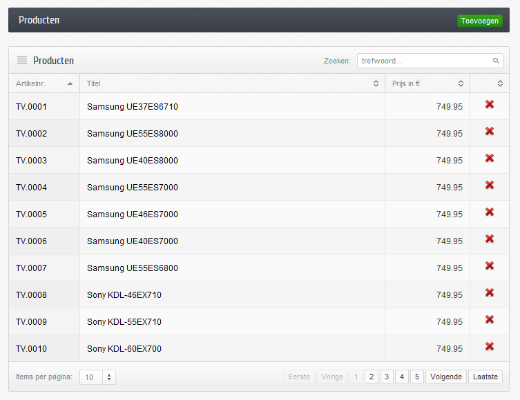Click price 749.95 in TV.0001 row
Image resolution: width=520 pixels, height=400 pixels.
(450, 107)
